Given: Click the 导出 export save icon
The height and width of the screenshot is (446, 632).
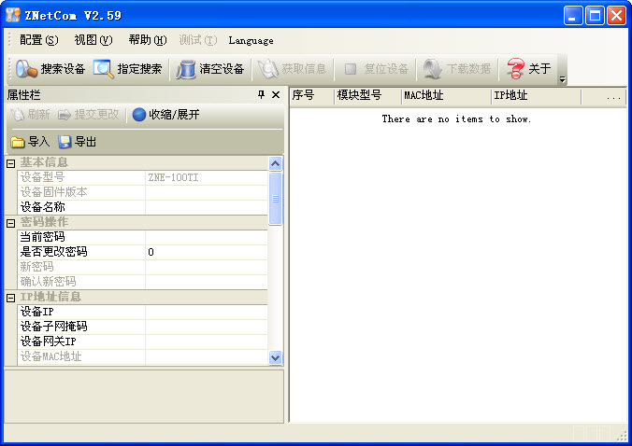Looking at the screenshot, I should pyautogui.click(x=65, y=142).
